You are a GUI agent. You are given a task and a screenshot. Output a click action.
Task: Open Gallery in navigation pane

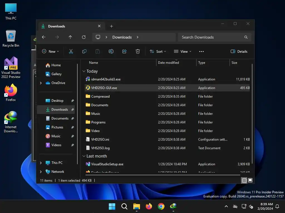tap(56, 74)
